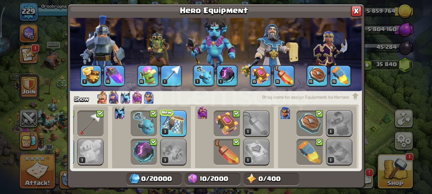Click the arrow beside drag icons hint
Screen dimensions: 432x194
(356, 97)
